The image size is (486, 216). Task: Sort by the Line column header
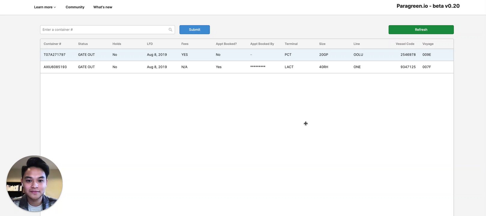click(357, 44)
